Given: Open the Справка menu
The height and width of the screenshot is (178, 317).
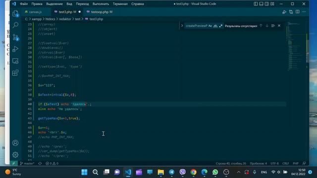Looking at the screenshot, I should point(138,4).
